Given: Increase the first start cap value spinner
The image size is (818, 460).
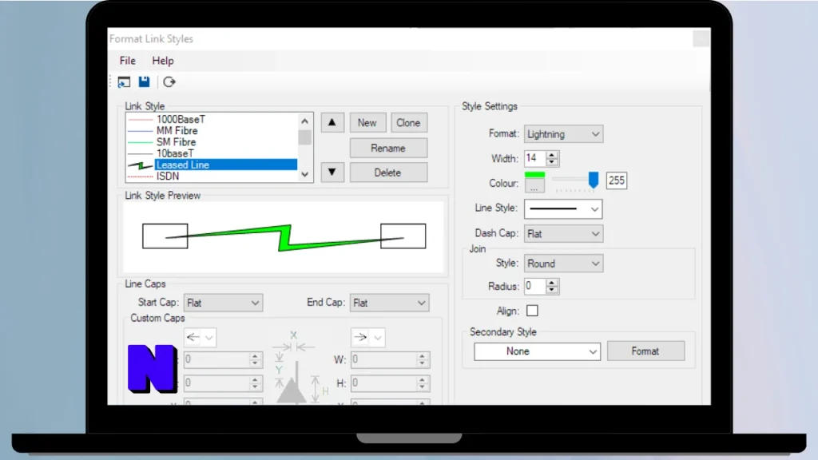Looking at the screenshot, I should pyautogui.click(x=255, y=355).
